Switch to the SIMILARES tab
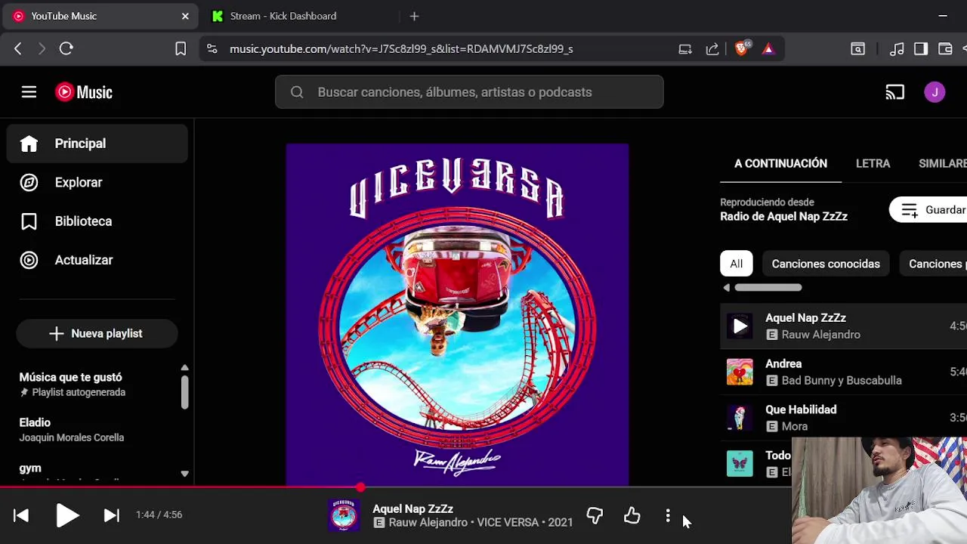The height and width of the screenshot is (544, 967). click(x=942, y=163)
